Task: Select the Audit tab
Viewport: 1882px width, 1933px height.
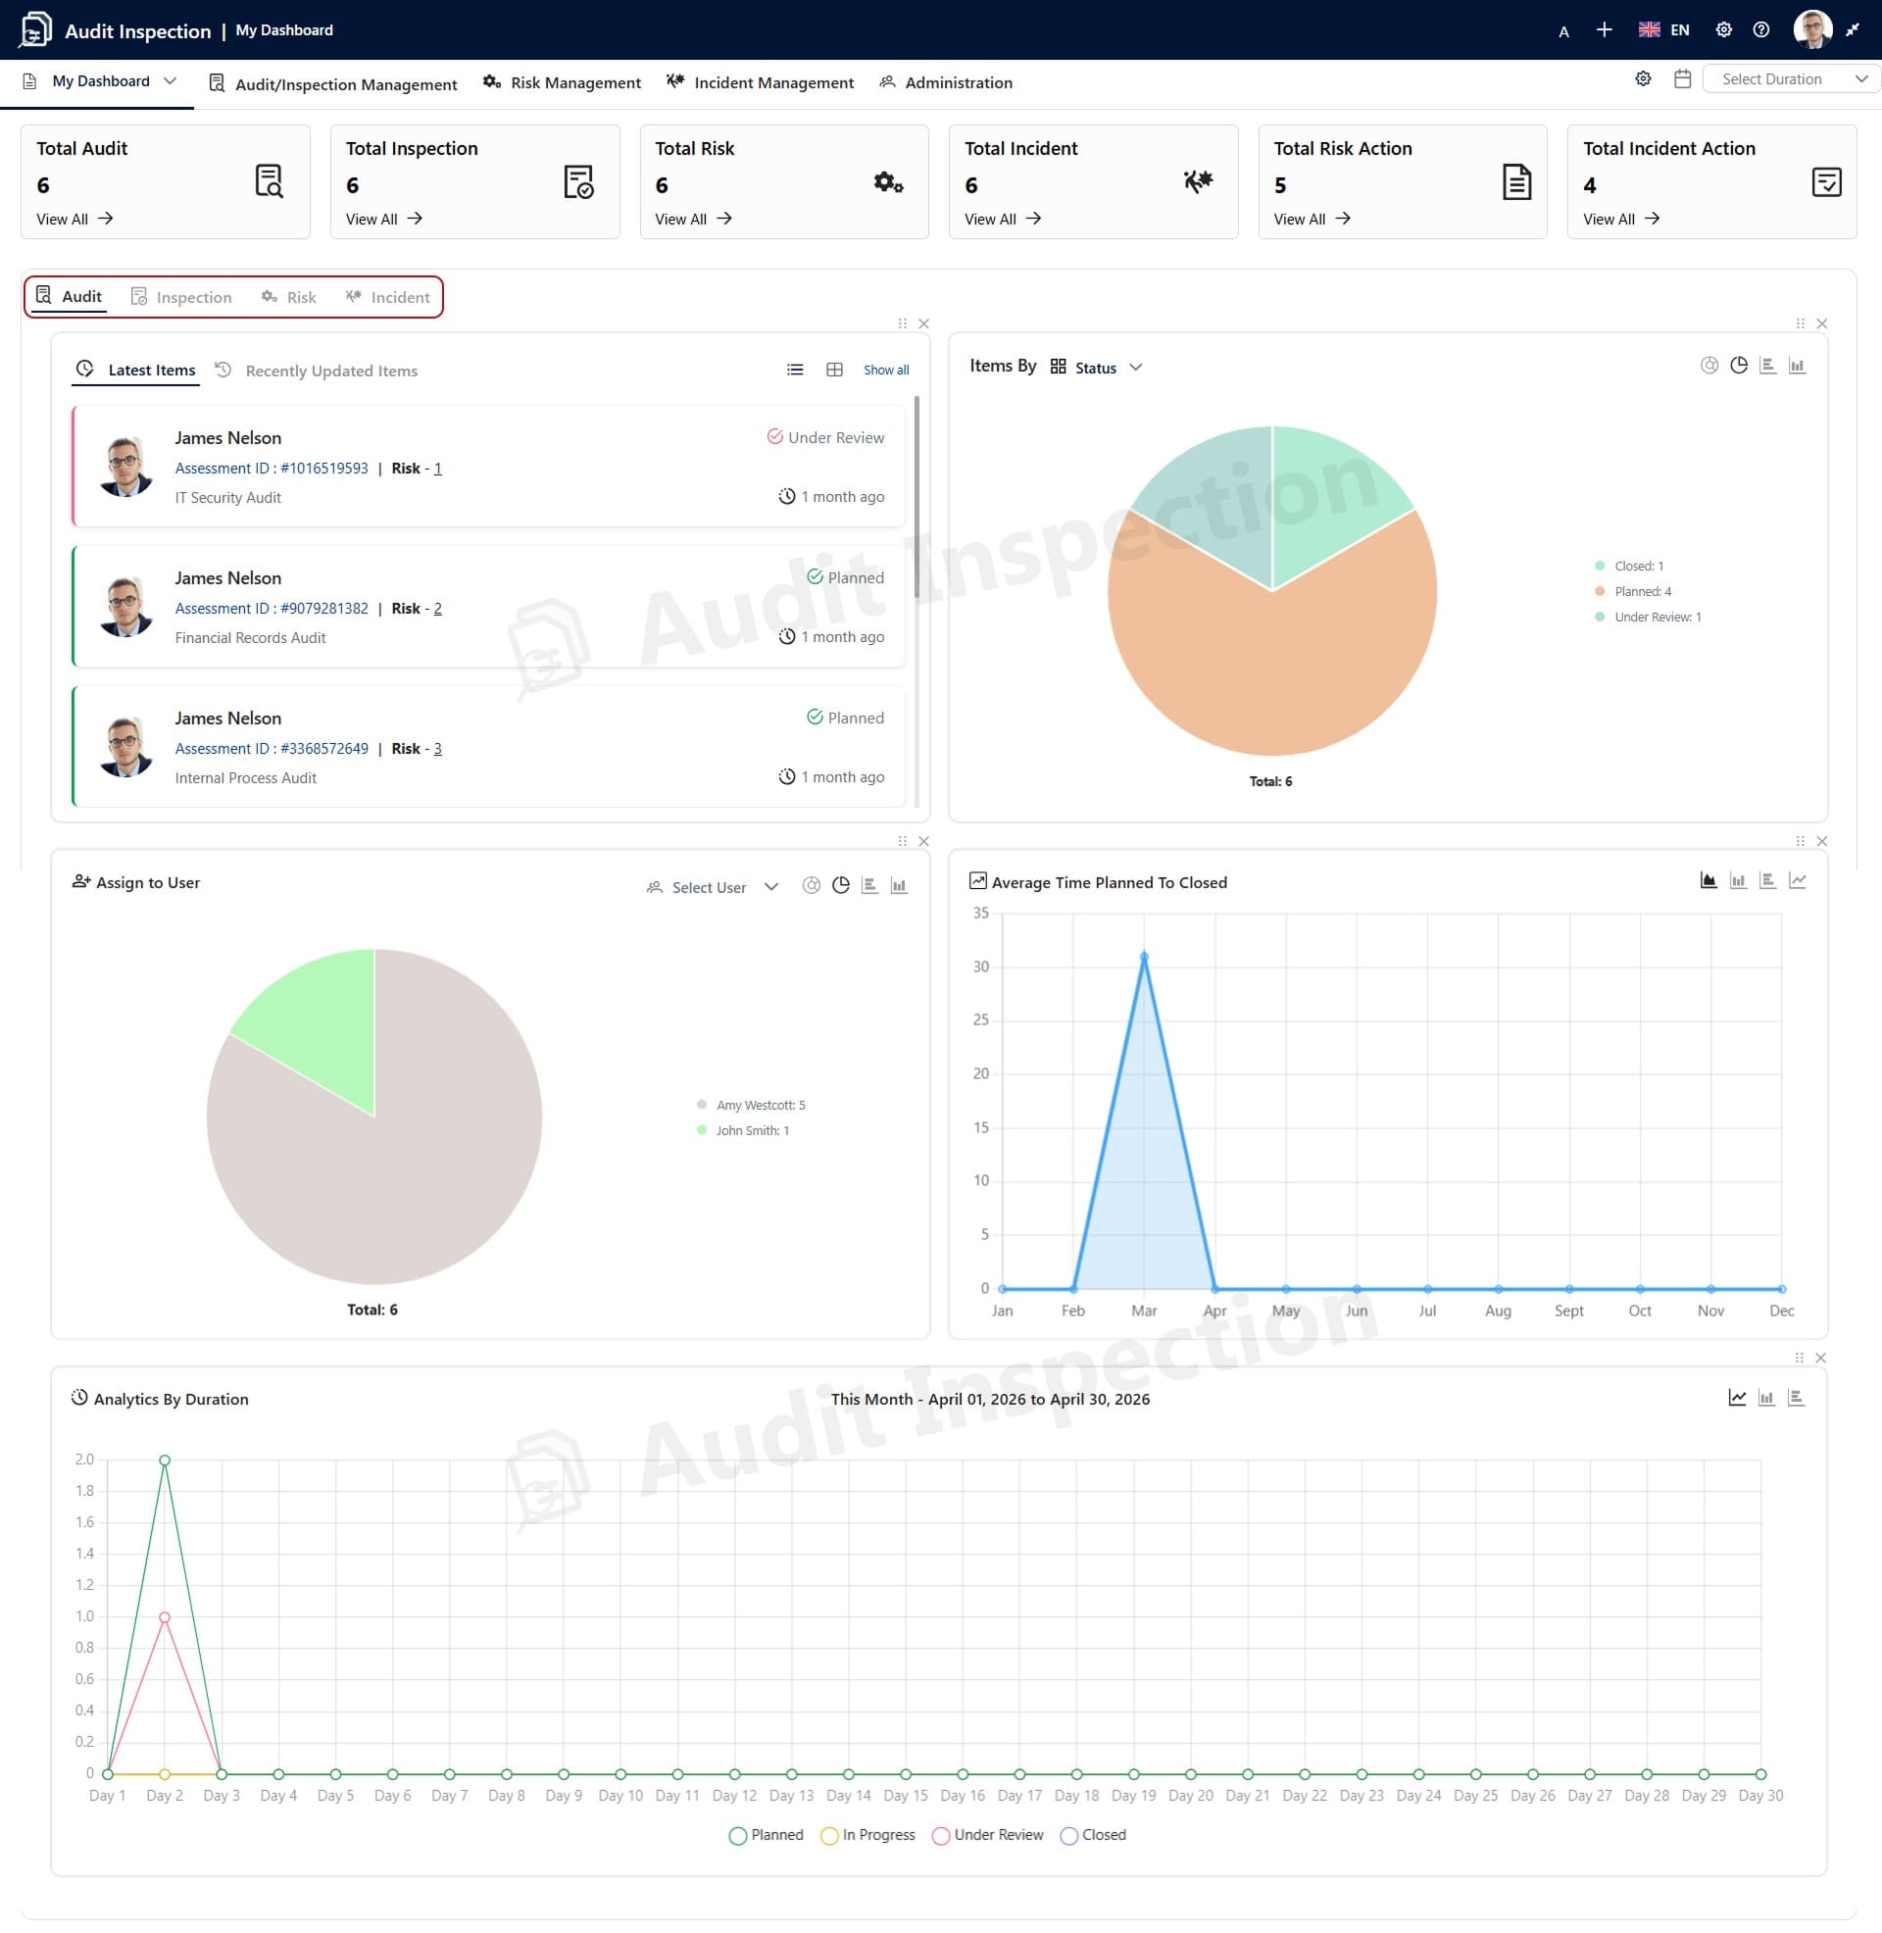Action: coord(69,296)
